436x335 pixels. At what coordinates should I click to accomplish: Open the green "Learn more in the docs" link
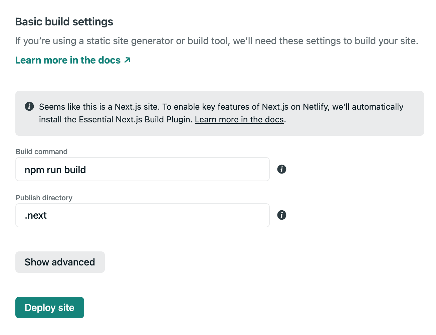tap(68, 60)
